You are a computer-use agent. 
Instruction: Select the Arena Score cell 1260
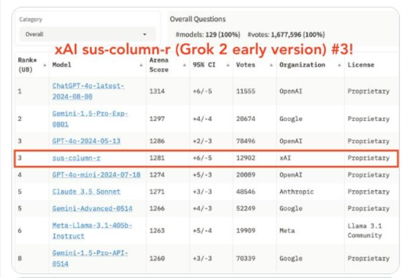pos(157,259)
